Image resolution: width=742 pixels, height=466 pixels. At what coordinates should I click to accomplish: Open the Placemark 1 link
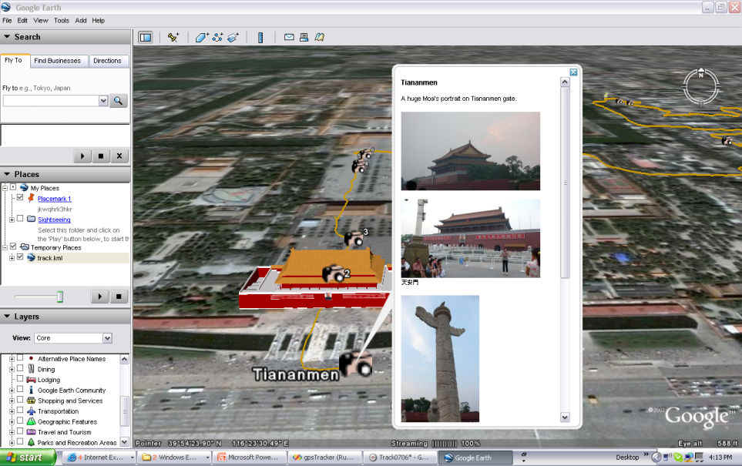[55, 199]
